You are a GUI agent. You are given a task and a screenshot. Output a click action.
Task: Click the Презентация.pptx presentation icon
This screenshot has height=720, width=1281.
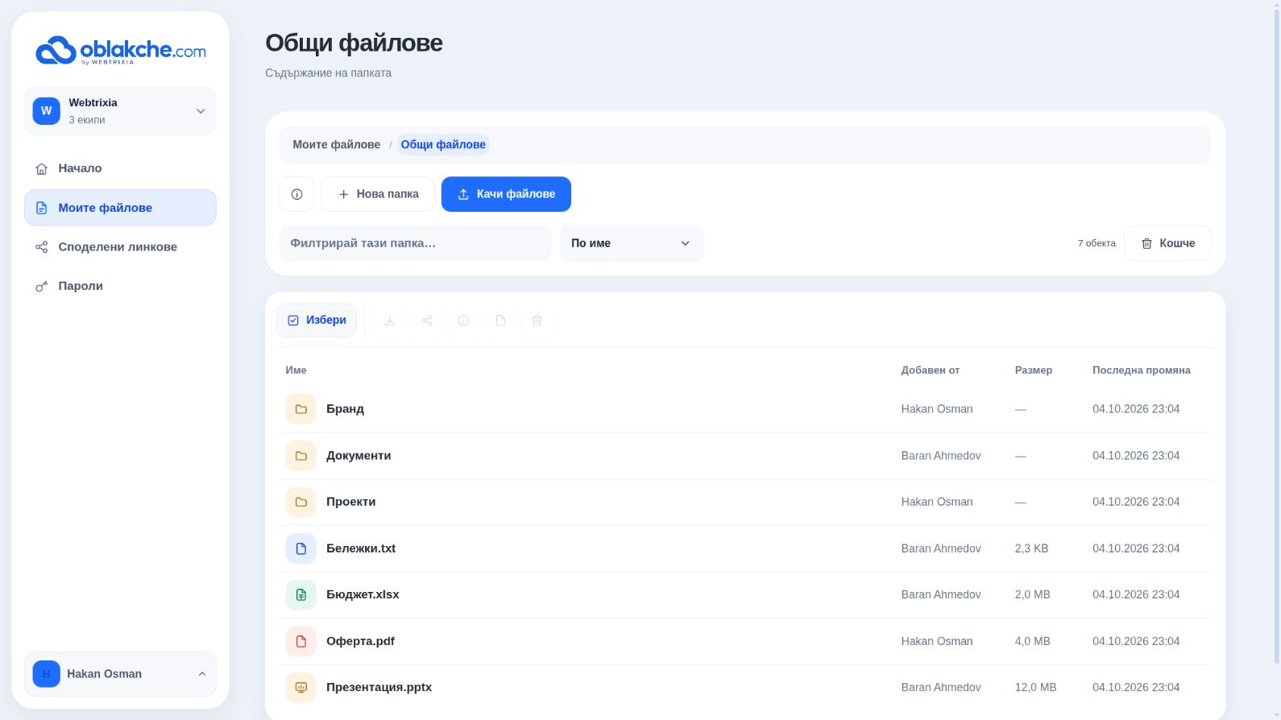point(301,687)
